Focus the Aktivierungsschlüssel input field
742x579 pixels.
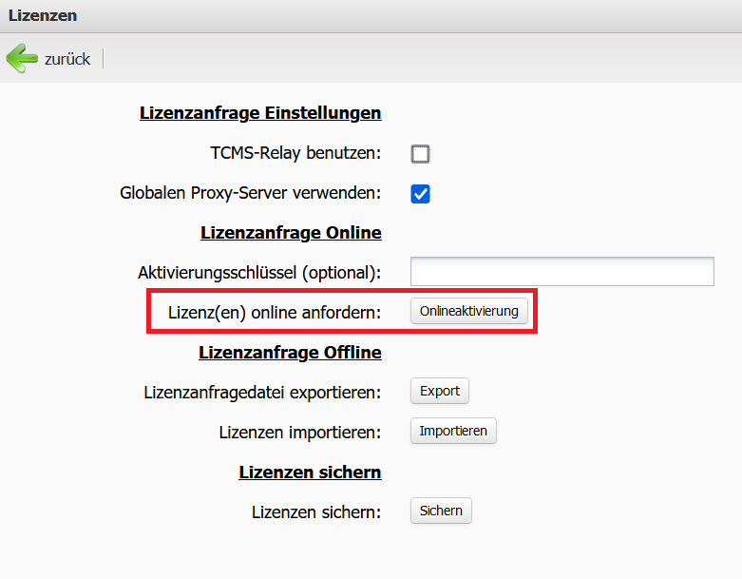(x=561, y=272)
